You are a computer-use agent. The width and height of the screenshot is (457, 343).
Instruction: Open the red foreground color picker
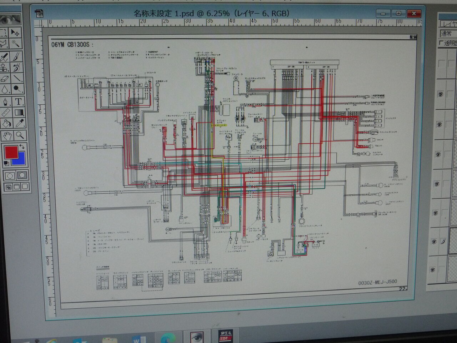pyautogui.click(x=11, y=152)
